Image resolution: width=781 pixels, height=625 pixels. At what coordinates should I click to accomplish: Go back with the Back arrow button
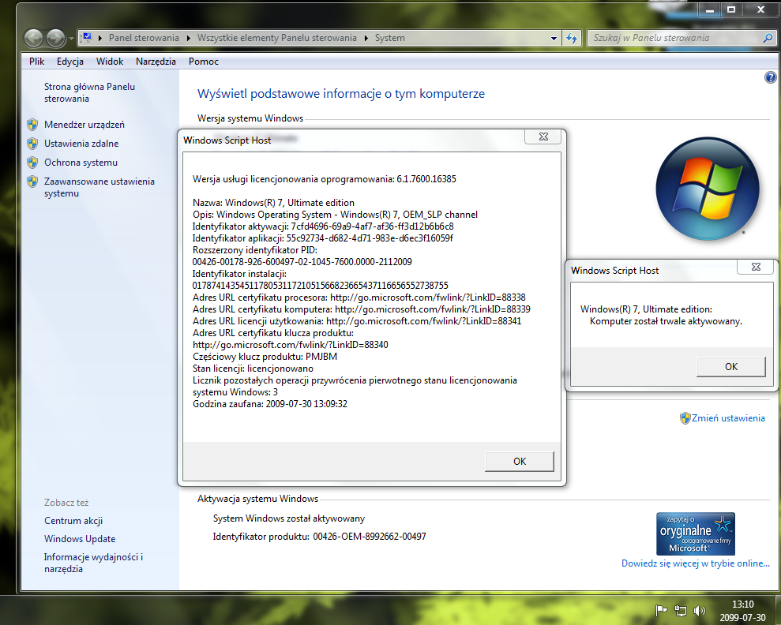(33, 39)
